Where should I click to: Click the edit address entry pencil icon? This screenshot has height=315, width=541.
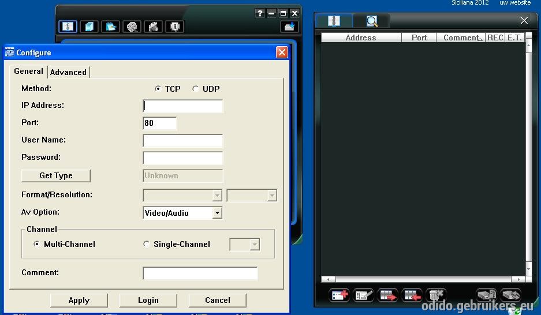(x=364, y=295)
